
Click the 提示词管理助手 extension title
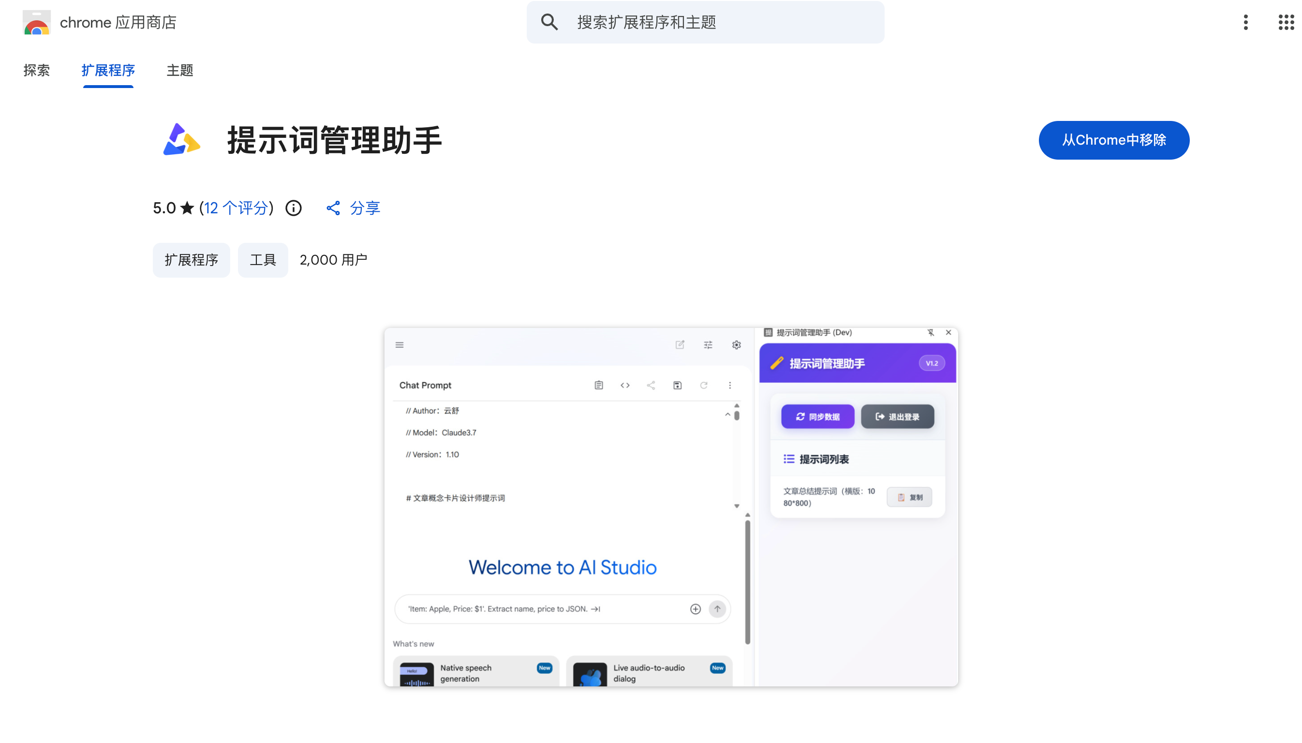334,140
